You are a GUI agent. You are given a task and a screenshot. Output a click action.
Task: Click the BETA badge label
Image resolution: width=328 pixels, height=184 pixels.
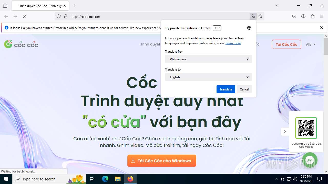(217, 28)
